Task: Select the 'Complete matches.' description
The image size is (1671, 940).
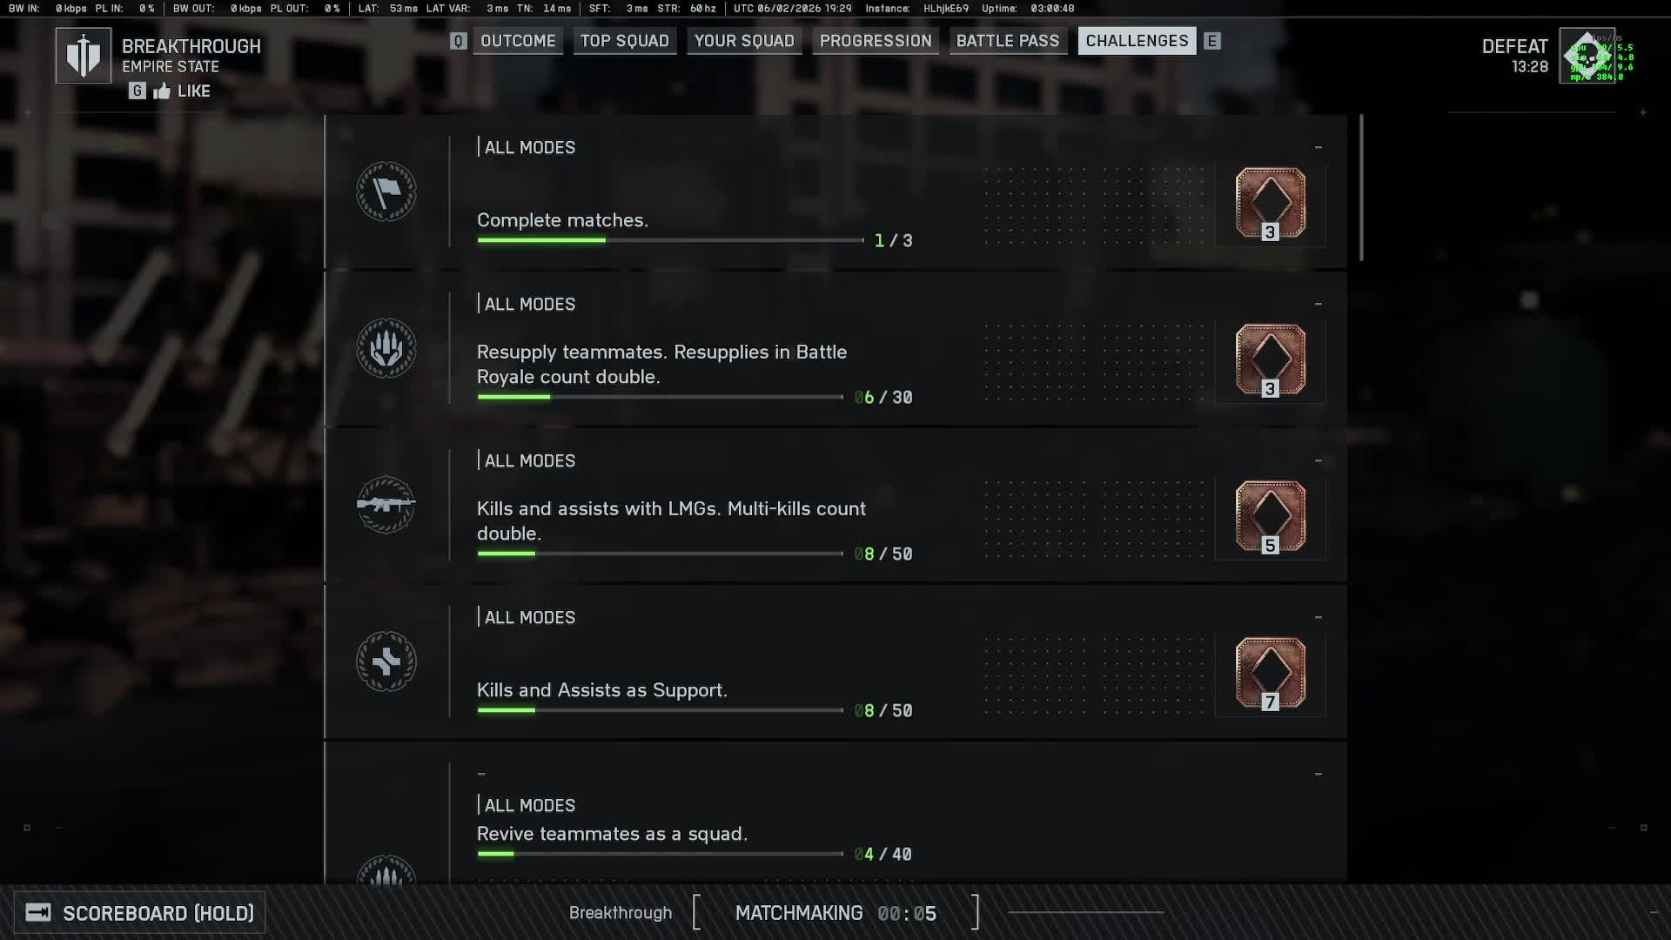Action: tap(562, 220)
